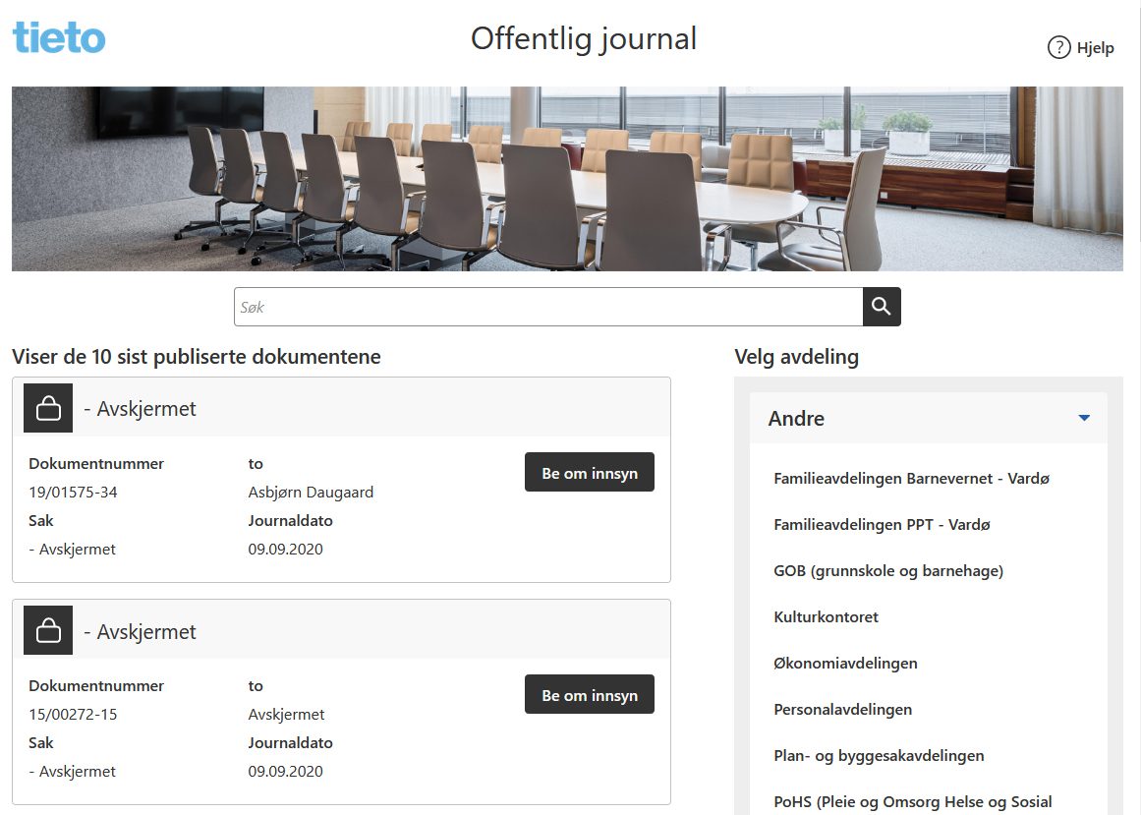Collapse the Andre department dropdown arrow
This screenshot has width=1141, height=815.
[x=1083, y=419]
